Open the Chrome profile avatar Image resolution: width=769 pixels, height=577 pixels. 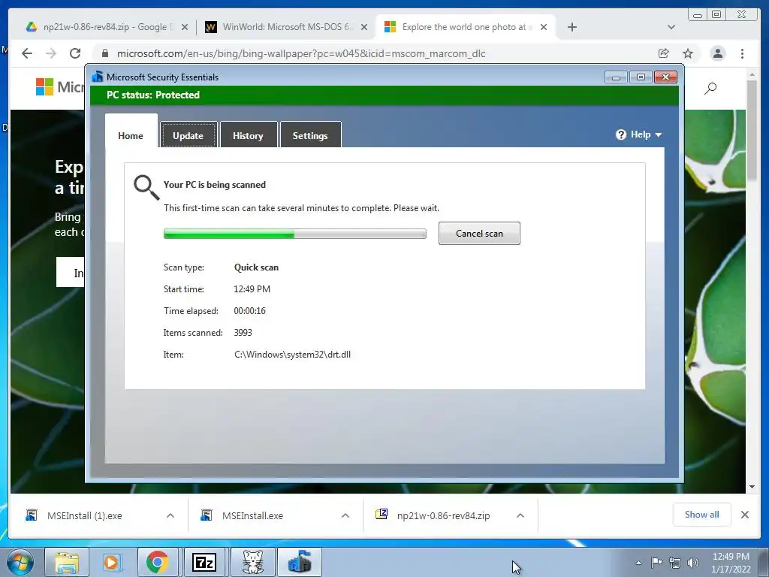[717, 53]
